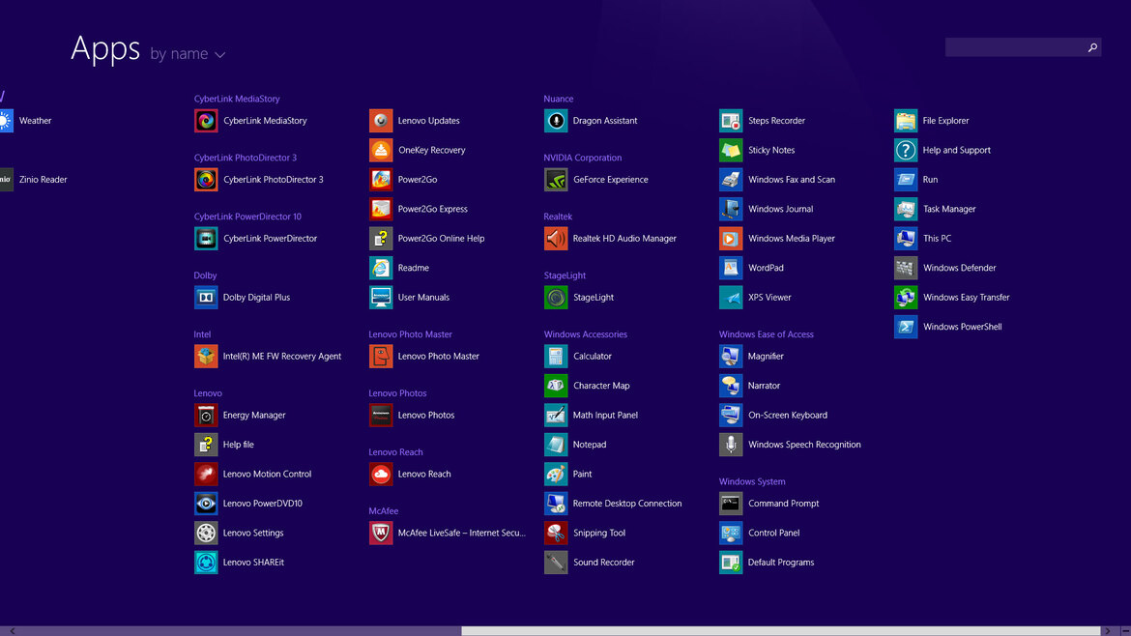
Task: Launch Lenovo Reach cloud icon
Action: tap(381, 474)
